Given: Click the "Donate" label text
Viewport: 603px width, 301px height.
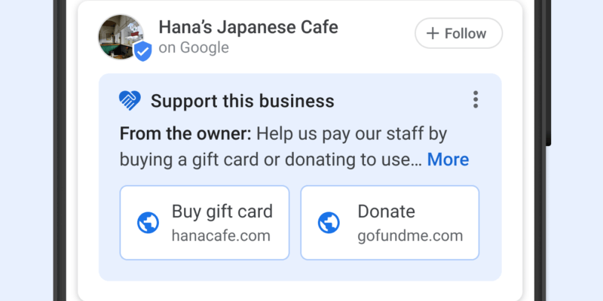Looking at the screenshot, I should coord(386,211).
